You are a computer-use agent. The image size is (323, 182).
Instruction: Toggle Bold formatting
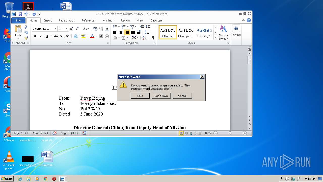(x=35, y=36)
